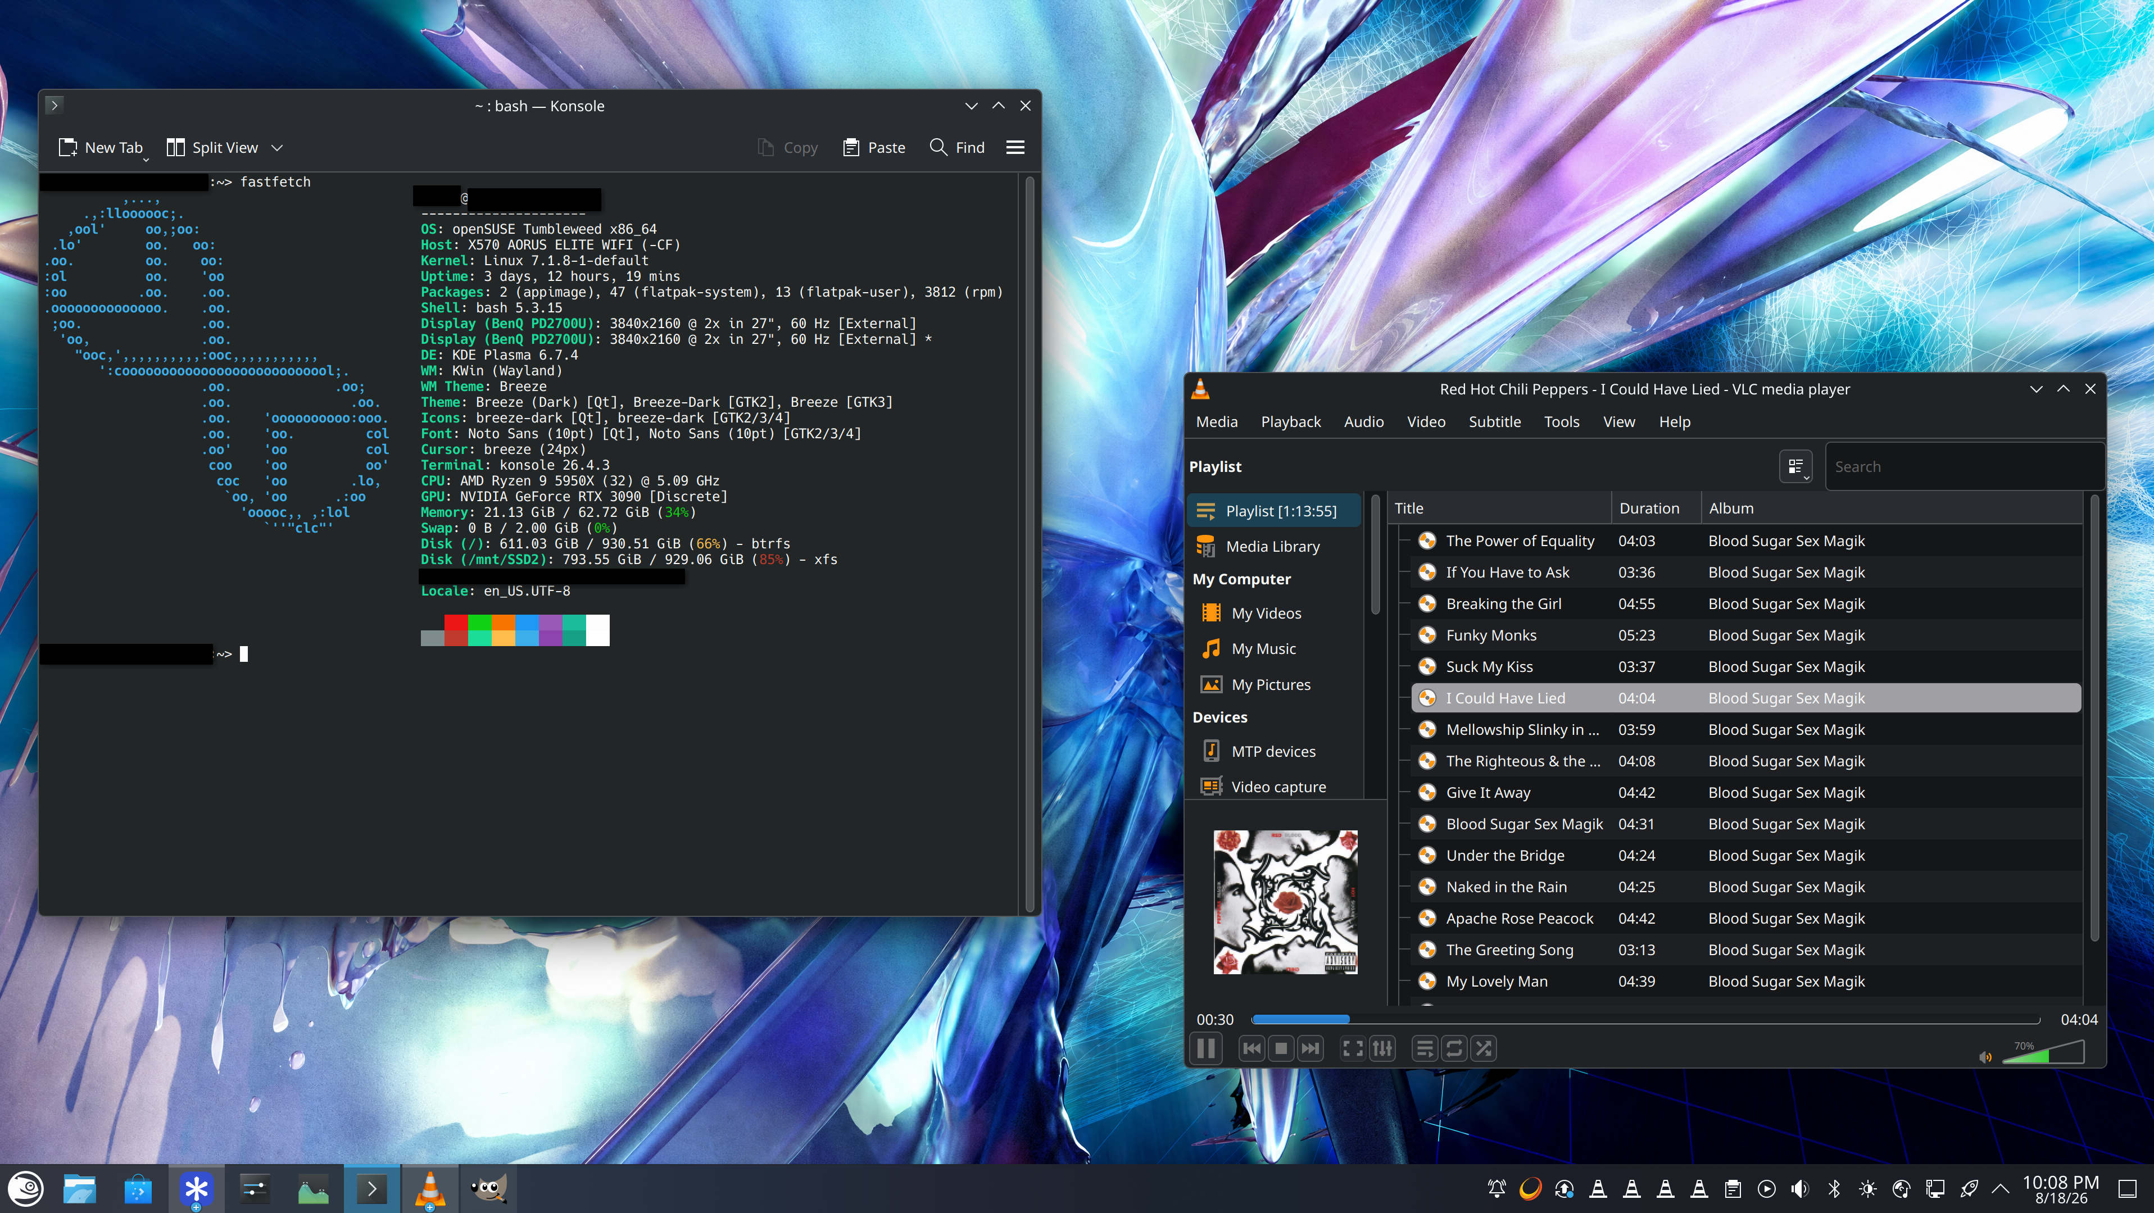Open the VLC Audio menu

tap(1364, 422)
